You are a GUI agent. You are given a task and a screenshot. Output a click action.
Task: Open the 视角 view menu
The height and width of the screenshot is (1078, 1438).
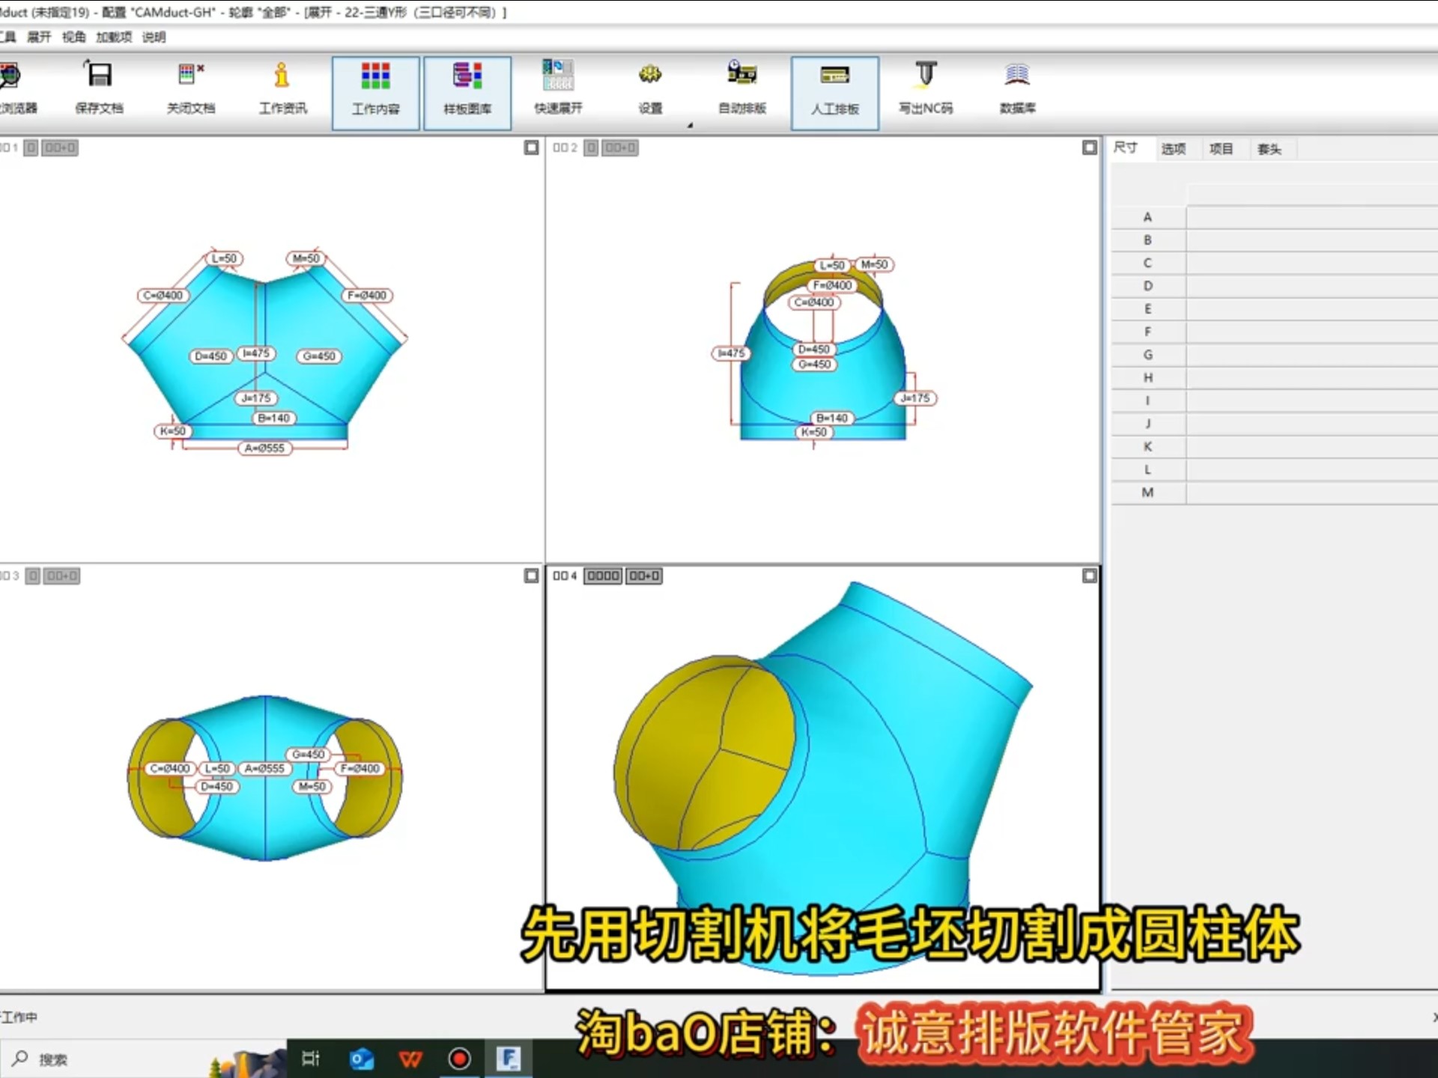tap(73, 37)
